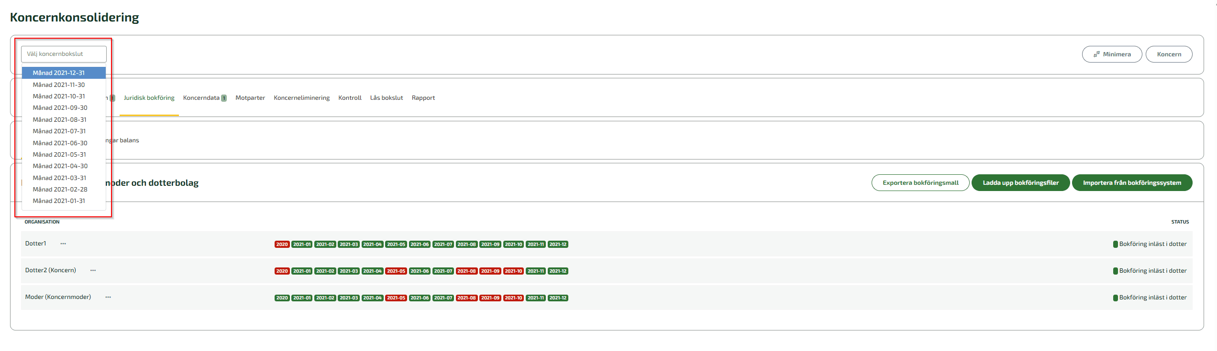Open the Motparter tab

250,98
